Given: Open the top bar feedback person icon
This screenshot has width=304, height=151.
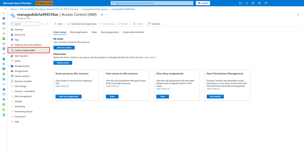Looking at the screenshot, I should pos(266,3).
